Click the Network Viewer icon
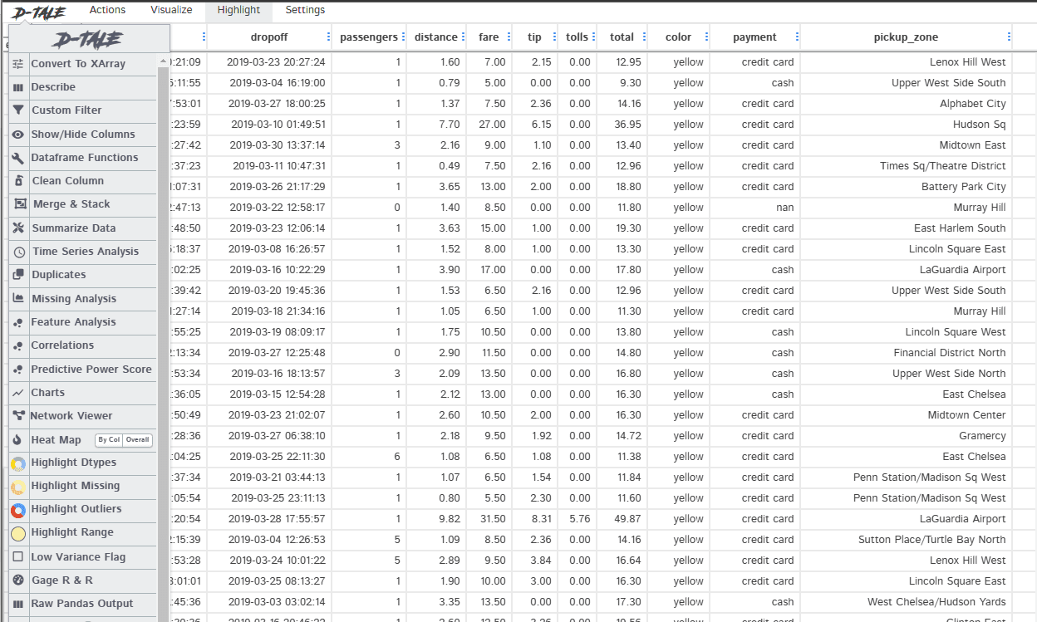The image size is (1037, 622). 18,416
